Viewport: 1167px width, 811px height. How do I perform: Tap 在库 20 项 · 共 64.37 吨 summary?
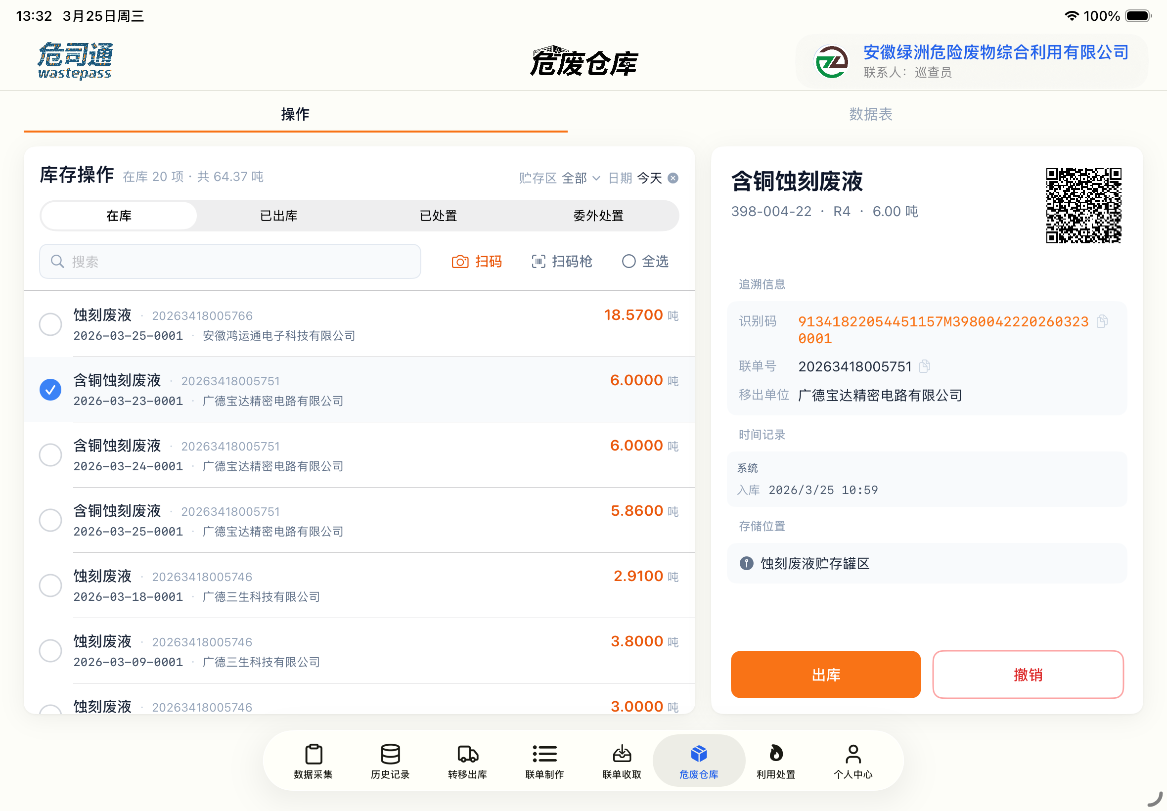(193, 177)
